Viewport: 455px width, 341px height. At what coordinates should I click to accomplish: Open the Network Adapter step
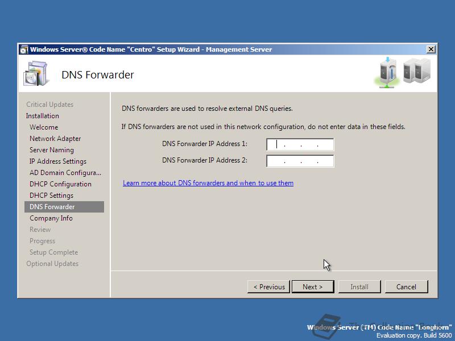(55, 139)
